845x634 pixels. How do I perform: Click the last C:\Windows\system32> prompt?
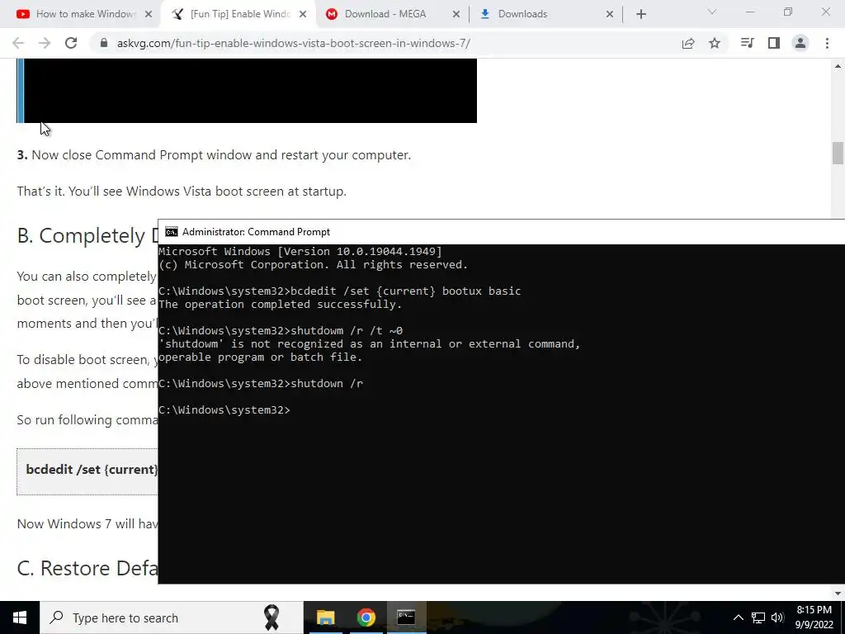click(x=224, y=409)
